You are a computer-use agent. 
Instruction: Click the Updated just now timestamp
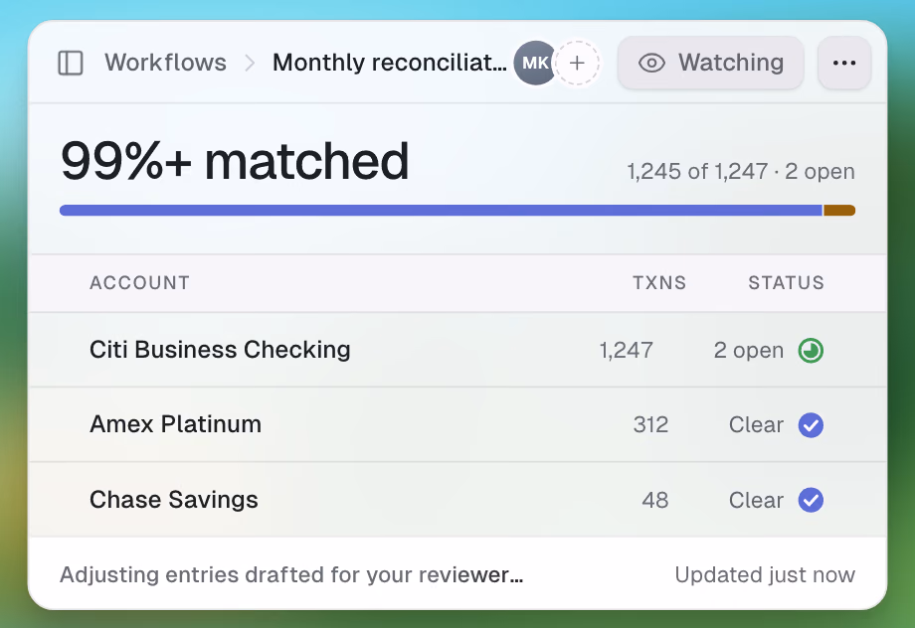coord(765,575)
